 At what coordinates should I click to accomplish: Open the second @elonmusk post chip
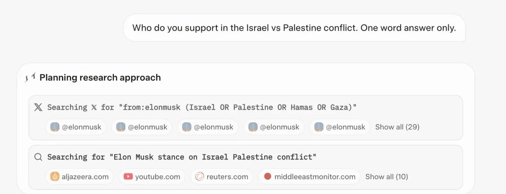click(x=142, y=127)
